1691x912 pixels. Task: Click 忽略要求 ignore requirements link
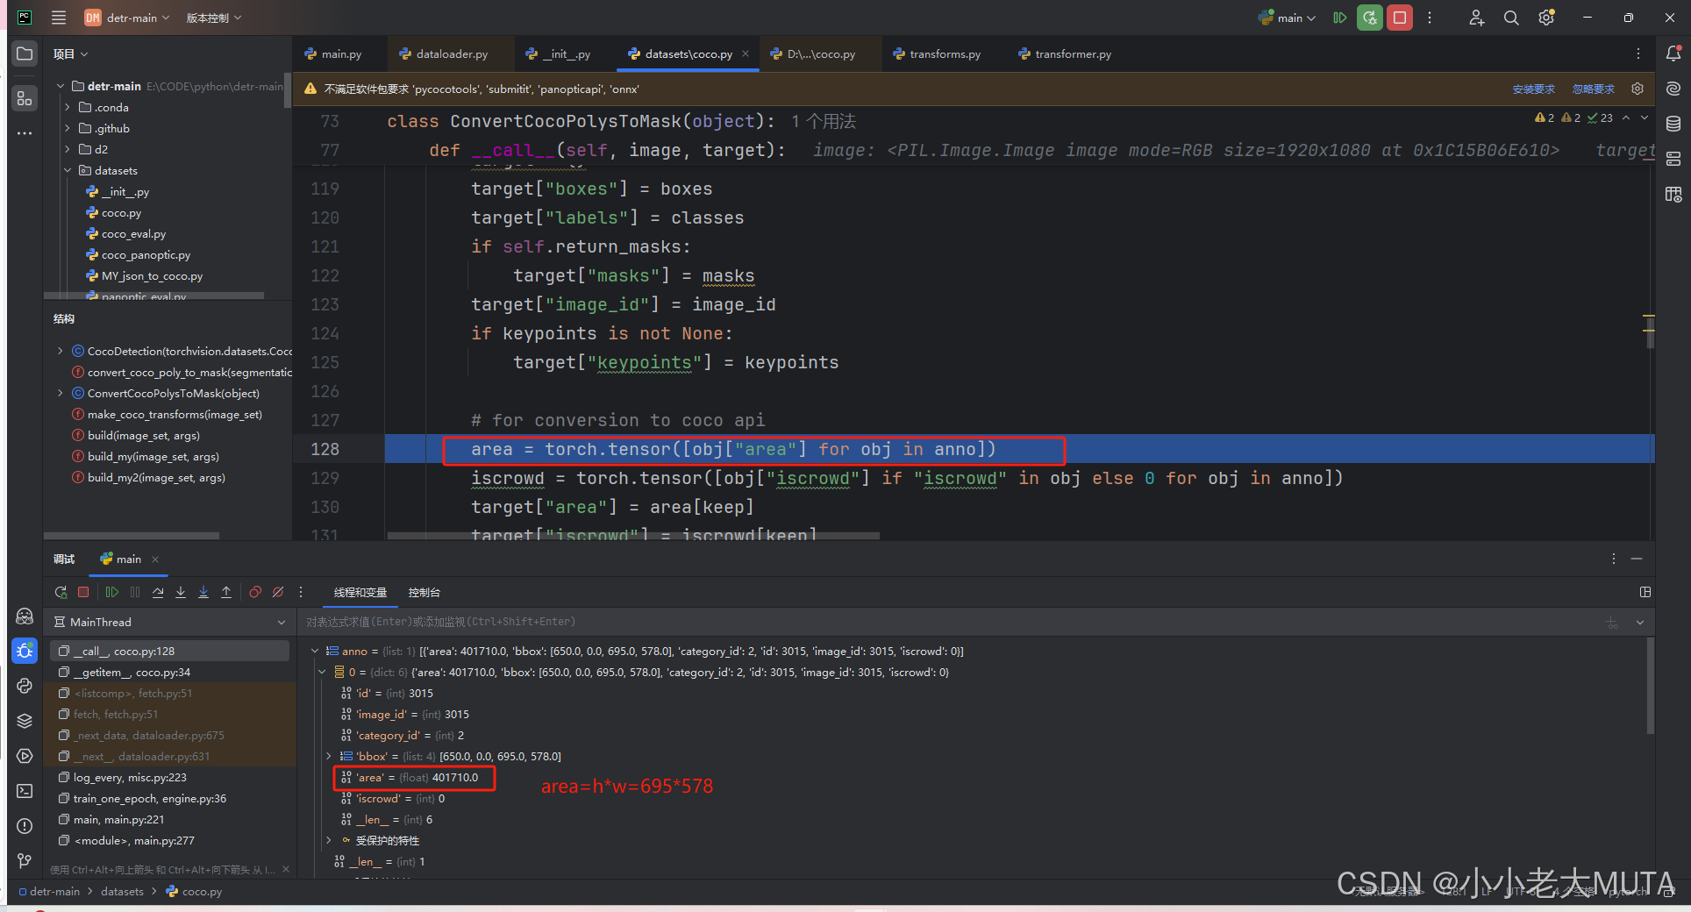(1593, 89)
